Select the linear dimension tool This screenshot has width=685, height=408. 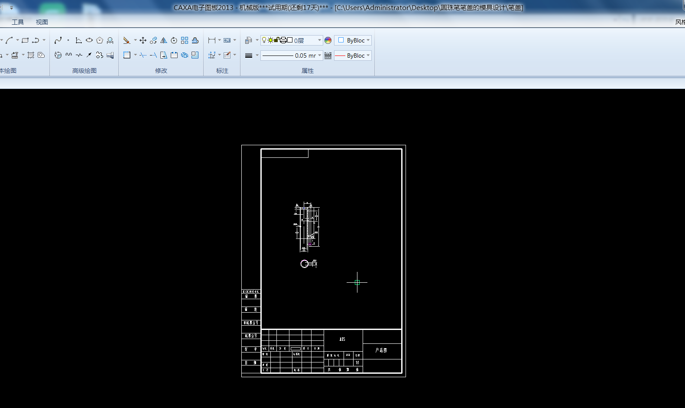211,40
